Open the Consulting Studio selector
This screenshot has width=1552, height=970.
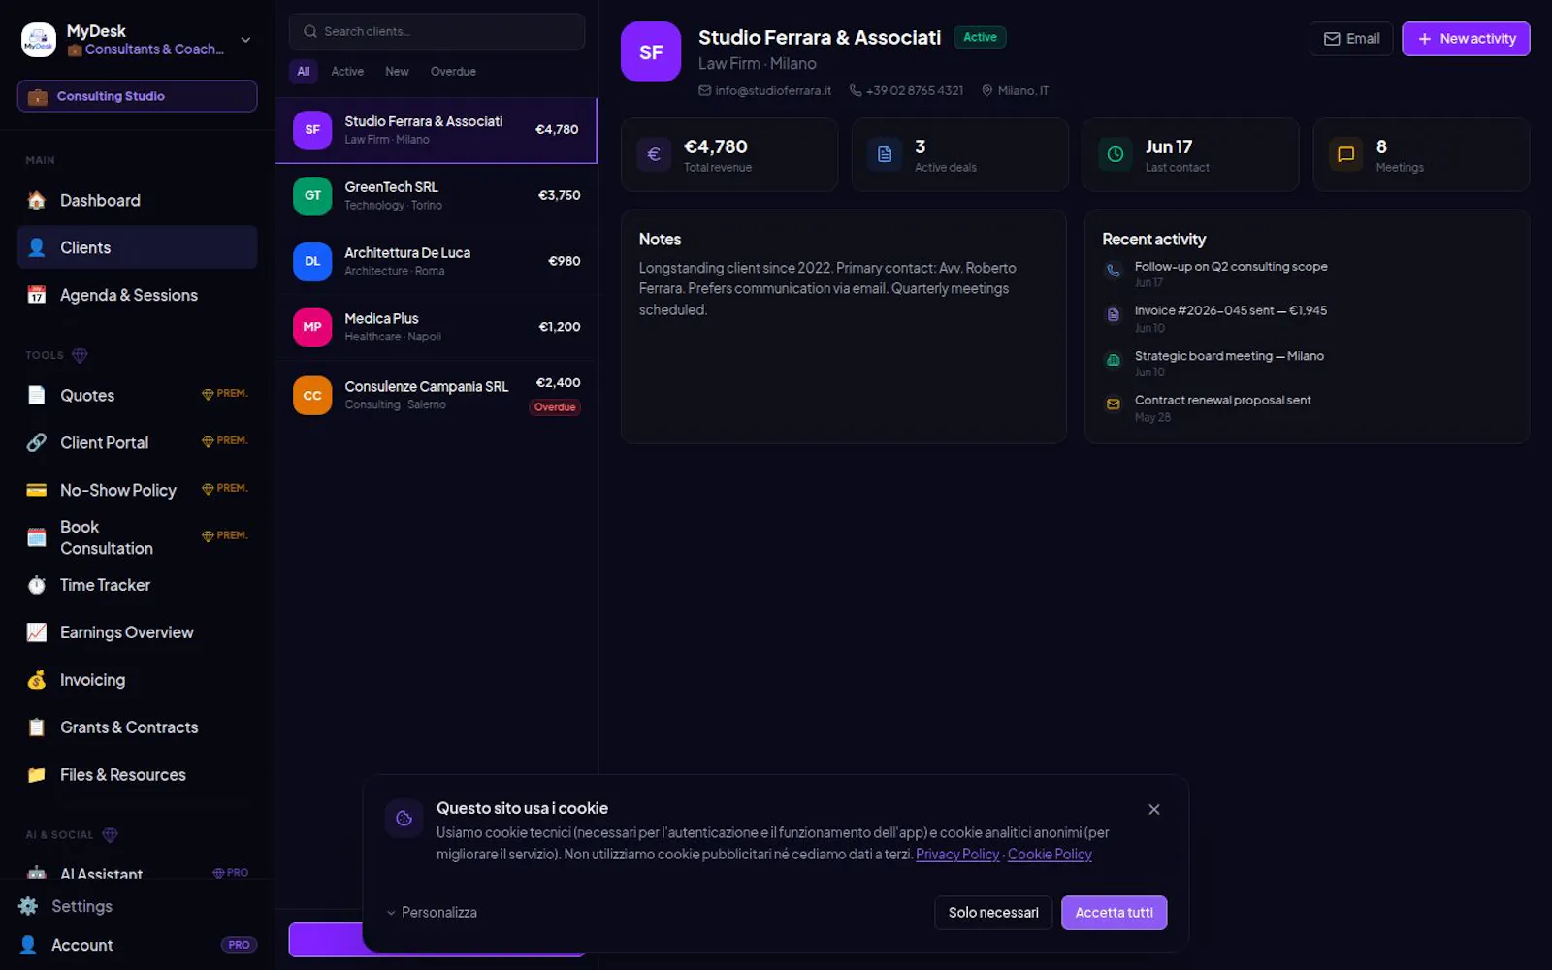click(x=137, y=96)
